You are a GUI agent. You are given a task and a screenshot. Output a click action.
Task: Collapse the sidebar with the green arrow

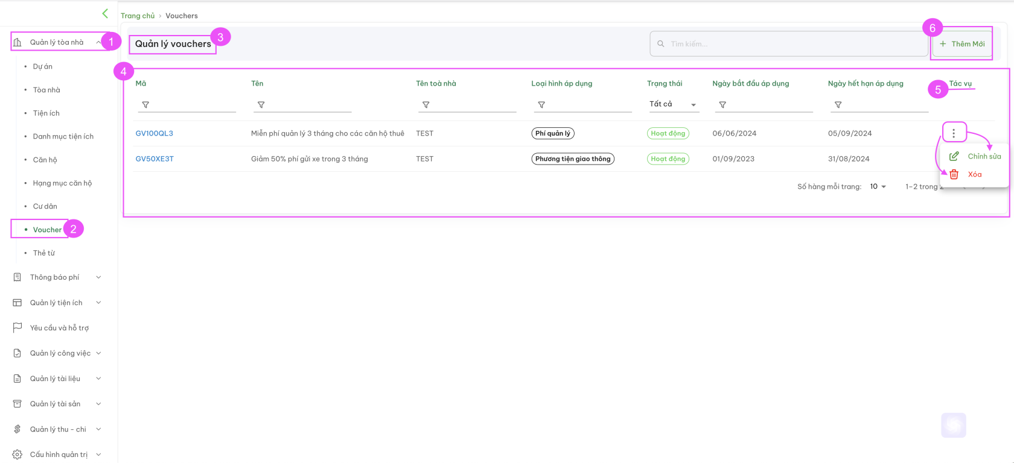(x=105, y=13)
